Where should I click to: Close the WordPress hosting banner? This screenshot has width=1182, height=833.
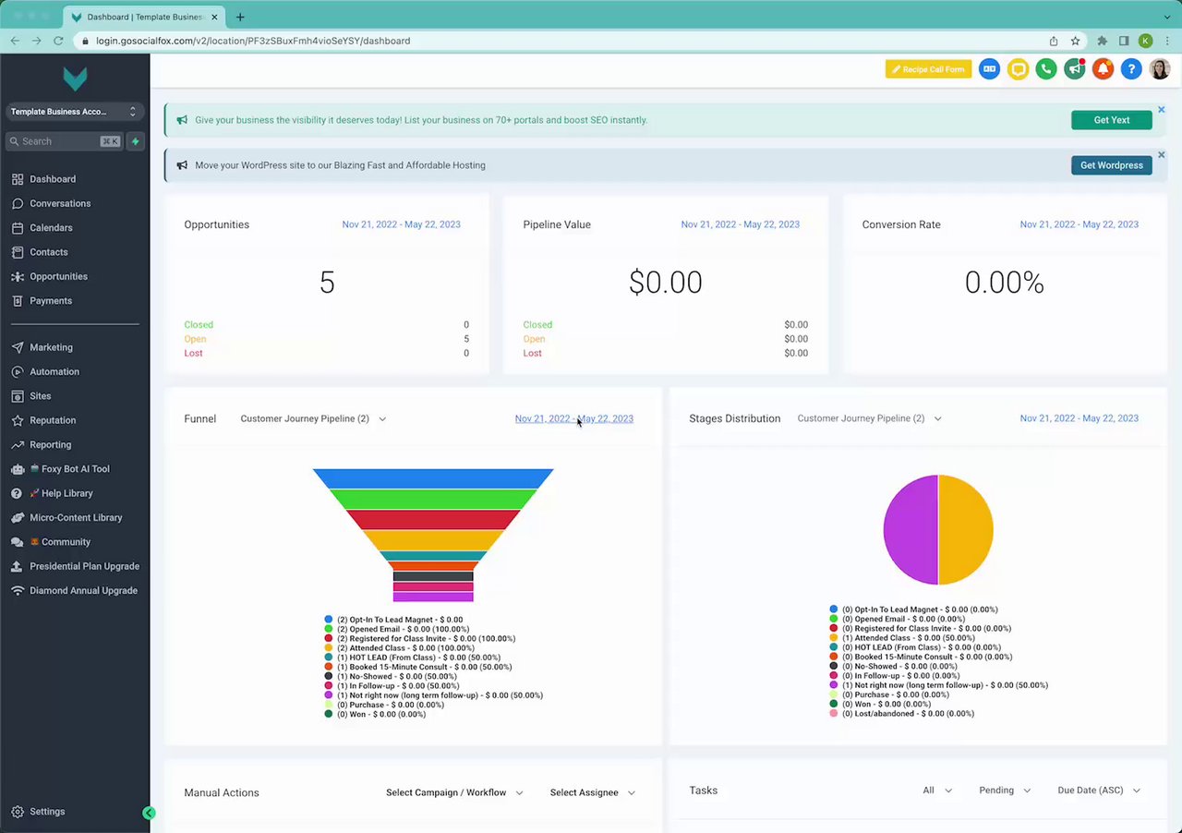(x=1162, y=155)
